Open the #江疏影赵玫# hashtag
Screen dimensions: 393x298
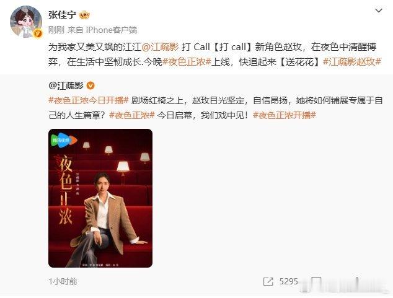(x=352, y=61)
